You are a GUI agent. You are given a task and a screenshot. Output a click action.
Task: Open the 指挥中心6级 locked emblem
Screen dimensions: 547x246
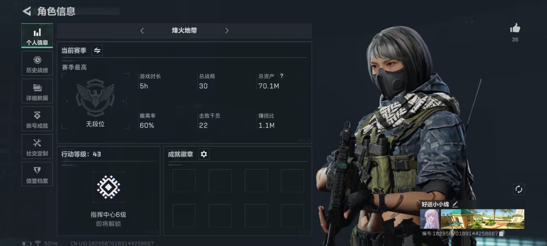(109, 187)
